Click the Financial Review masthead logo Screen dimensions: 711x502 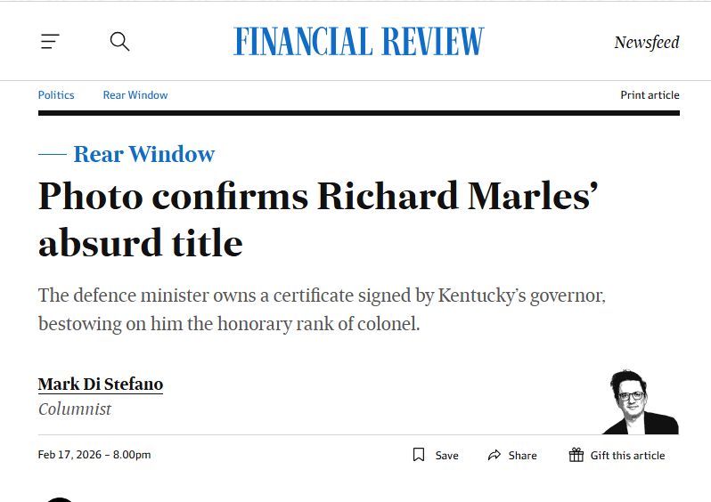(x=358, y=41)
